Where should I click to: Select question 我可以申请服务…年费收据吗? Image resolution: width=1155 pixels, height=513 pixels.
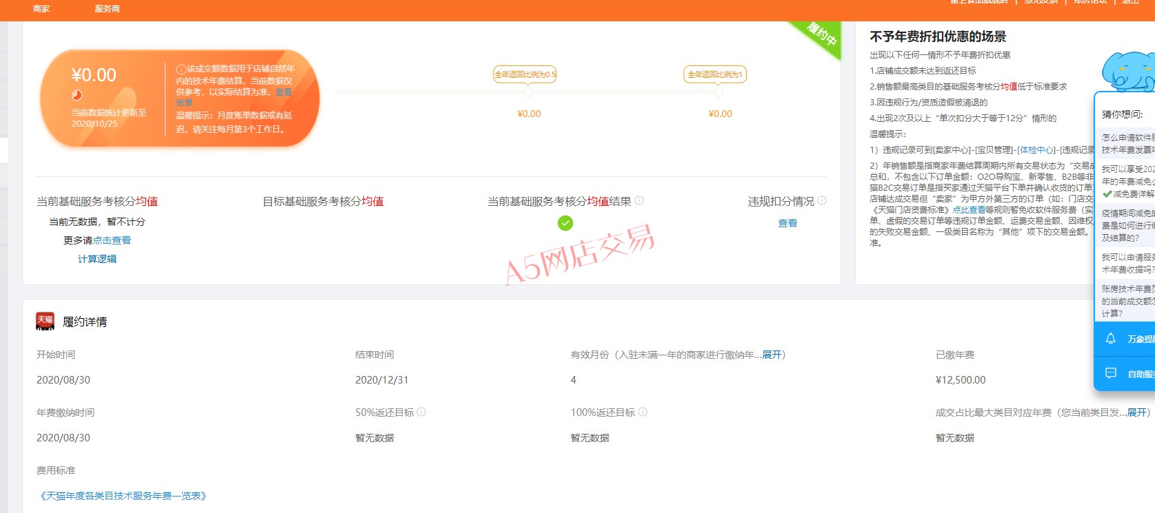[1125, 263]
